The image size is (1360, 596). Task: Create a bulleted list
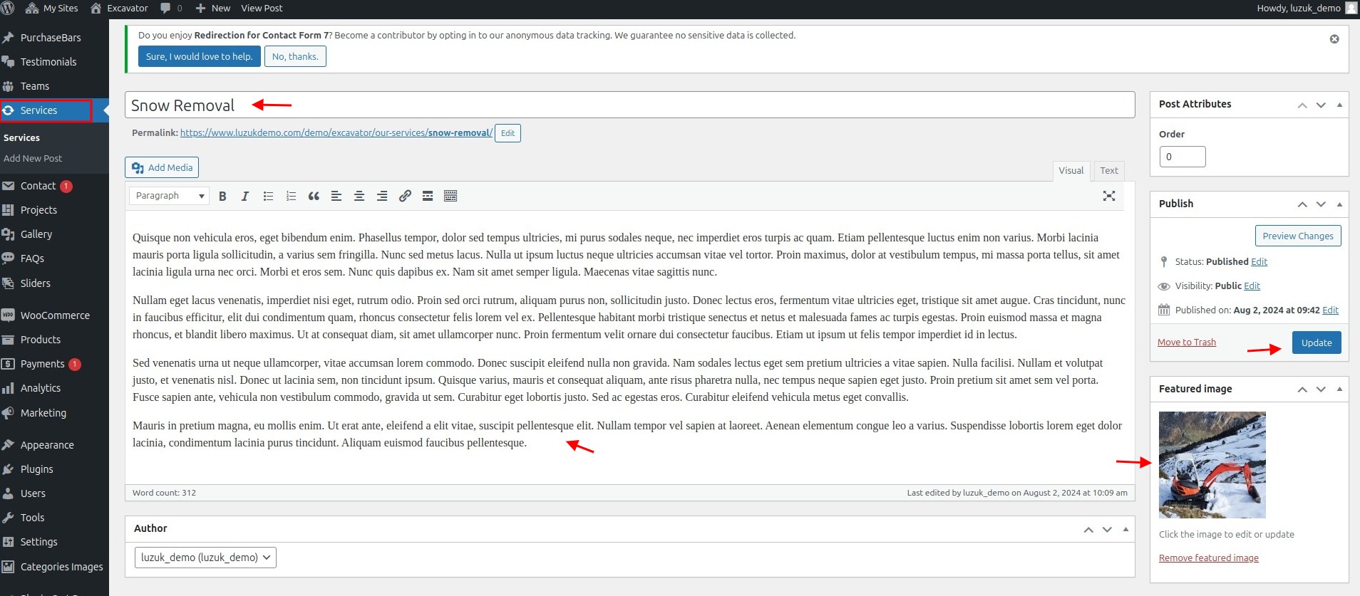[268, 196]
